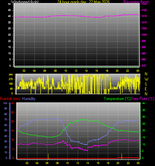Screen dimensions: 155x166
Task: Click the 04 hour label on bottom chart
Action: [x=37, y=163]
